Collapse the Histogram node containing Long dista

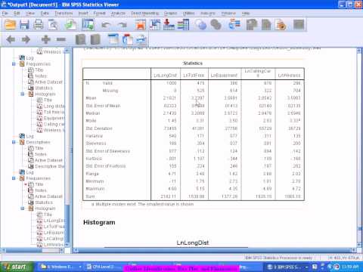coord(23,94)
